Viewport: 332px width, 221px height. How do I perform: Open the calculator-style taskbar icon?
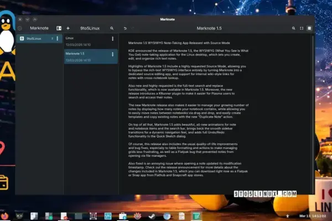[x=49, y=216]
